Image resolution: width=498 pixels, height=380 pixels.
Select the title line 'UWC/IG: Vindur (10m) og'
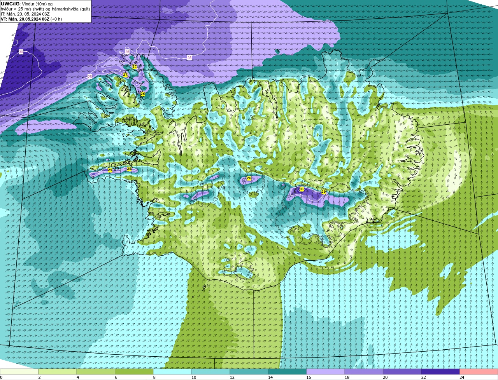tap(27, 4)
